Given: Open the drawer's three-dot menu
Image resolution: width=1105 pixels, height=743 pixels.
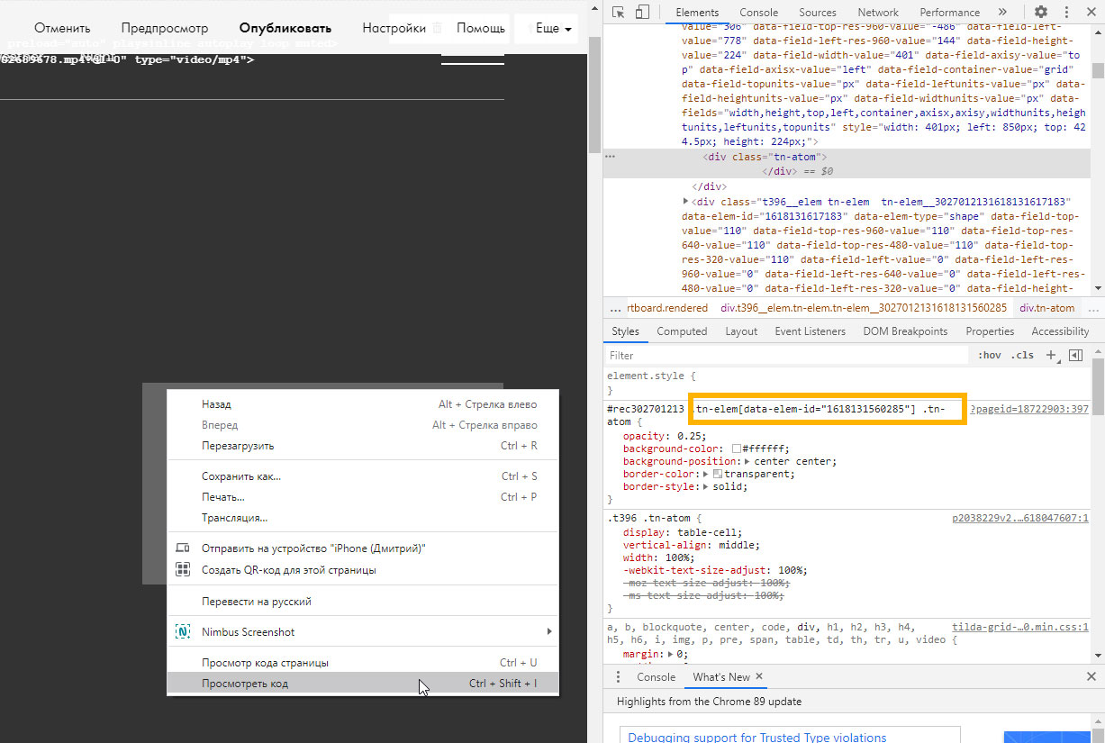Looking at the screenshot, I should 618,677.
